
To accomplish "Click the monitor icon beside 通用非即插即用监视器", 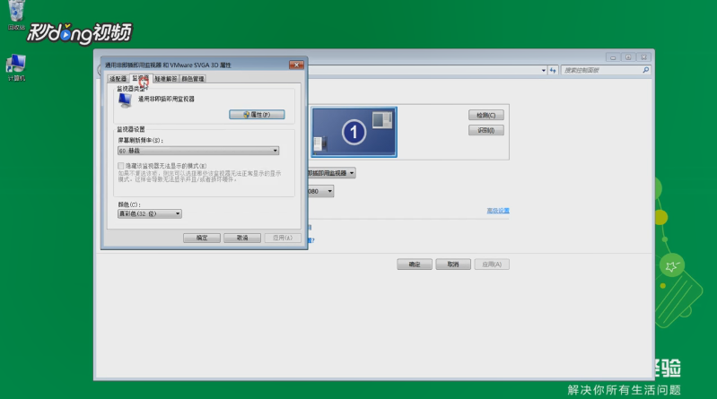I will pos(126,100).
